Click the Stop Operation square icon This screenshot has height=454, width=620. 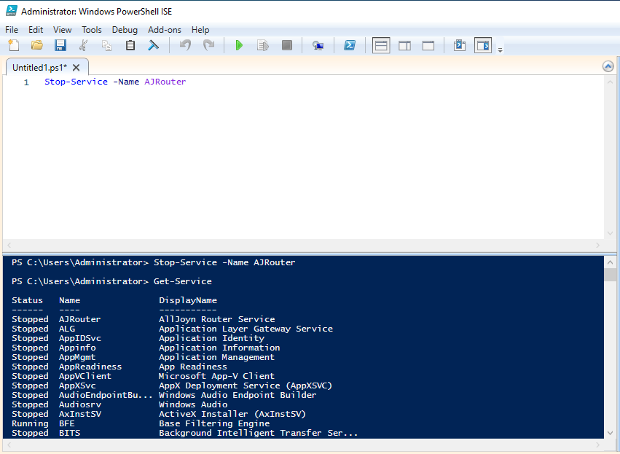click(286, 45)
